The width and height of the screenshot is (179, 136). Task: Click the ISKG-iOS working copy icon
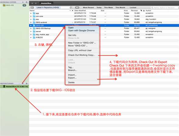[4, 5]
